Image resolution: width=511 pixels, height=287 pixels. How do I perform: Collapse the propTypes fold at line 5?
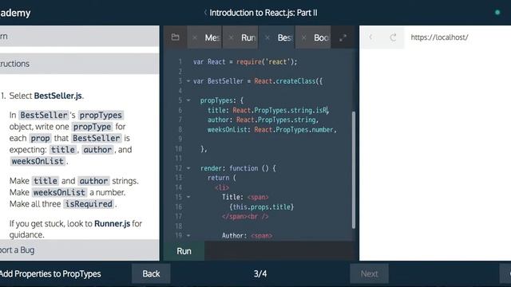point(188,100)
